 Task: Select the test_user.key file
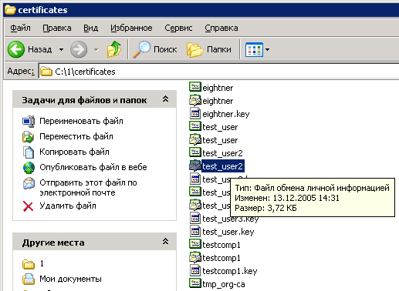pyautogui.click(x=221, y=232)
